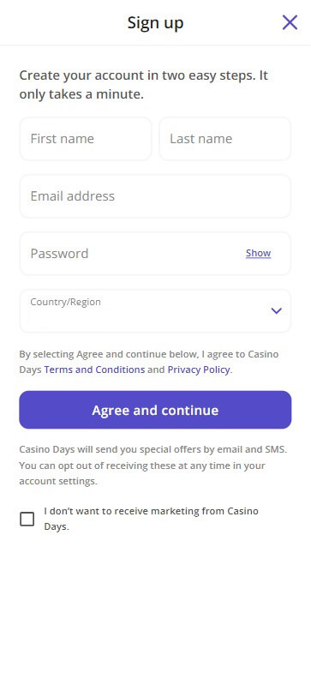Click the Sign up heading
311x673 pixels.
155,22
